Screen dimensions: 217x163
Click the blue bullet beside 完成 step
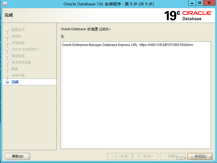8,82
